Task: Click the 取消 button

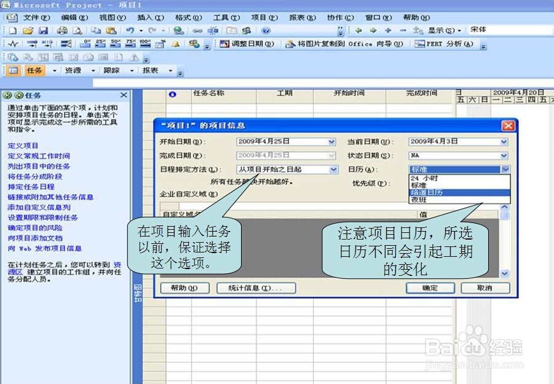Action: click(485, 288)
